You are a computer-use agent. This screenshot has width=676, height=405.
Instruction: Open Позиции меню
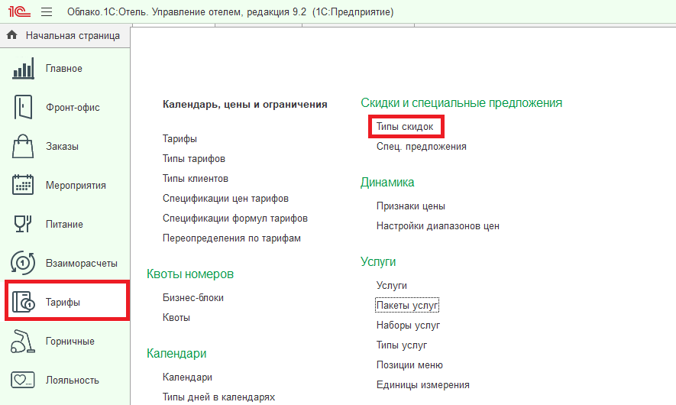pos(409,365)
